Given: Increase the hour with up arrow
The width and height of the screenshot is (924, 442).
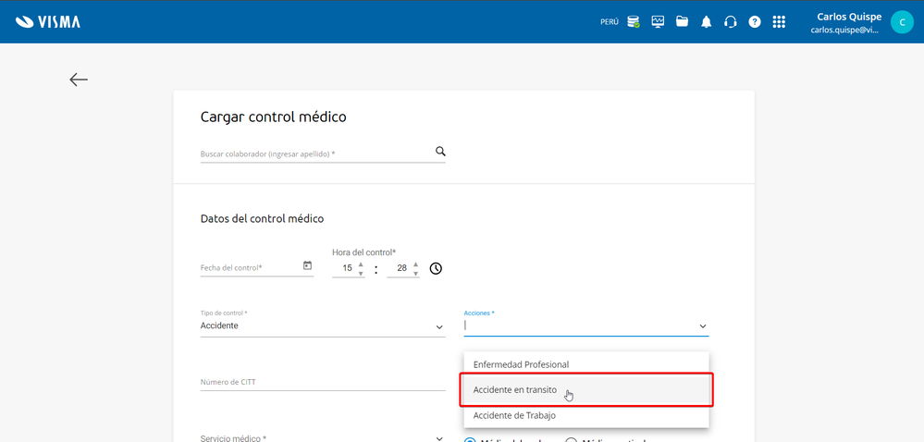Looking at the screenshot, I should point(361,264).
